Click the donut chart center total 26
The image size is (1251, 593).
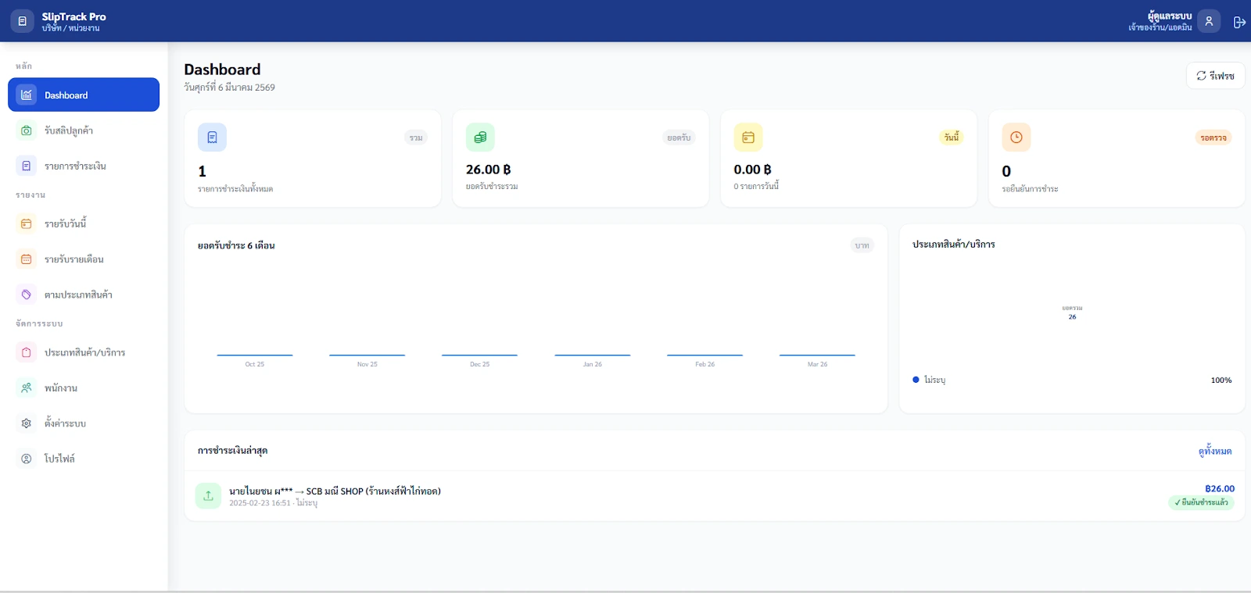[x=1072, y=316]
